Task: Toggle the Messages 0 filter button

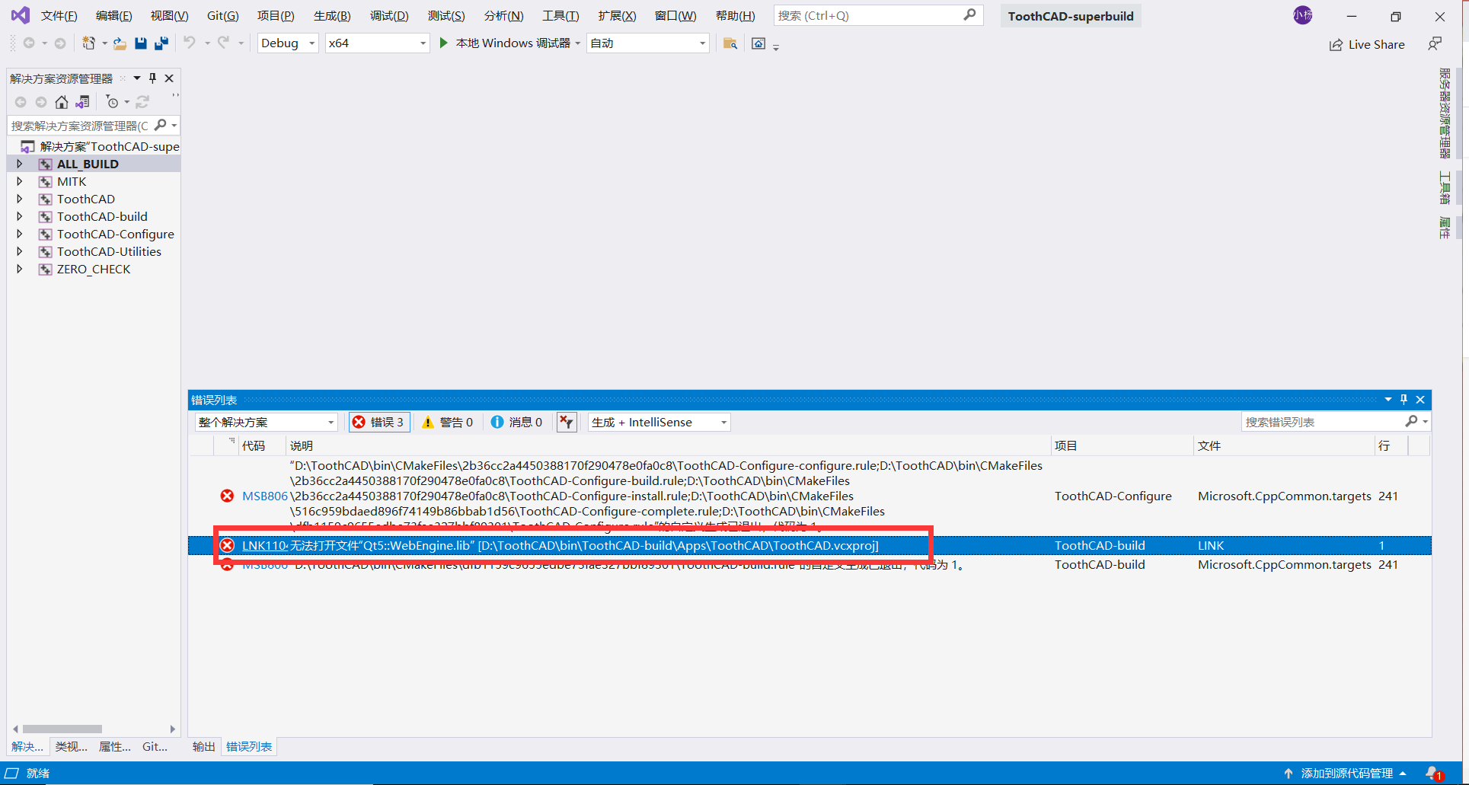Action: (x=517, y=422)
